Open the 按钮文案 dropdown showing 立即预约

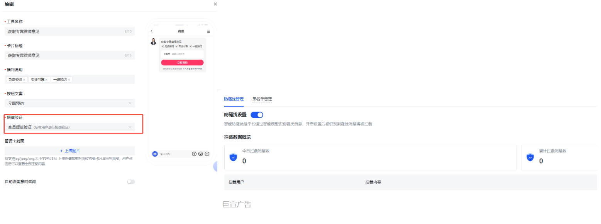pos(69,103)
